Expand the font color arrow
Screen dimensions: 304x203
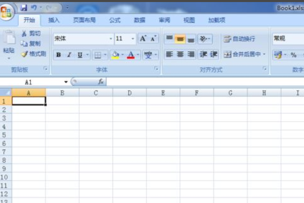pyautogui.click(x=138, y=55)
